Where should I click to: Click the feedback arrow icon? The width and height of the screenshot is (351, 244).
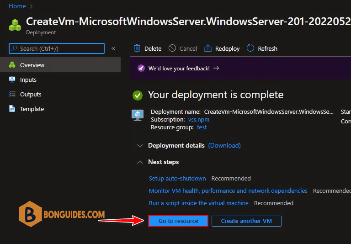click(x=216, y=68)
